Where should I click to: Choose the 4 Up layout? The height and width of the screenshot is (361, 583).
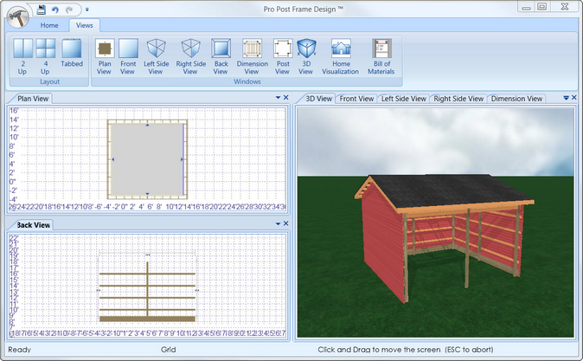45,56
